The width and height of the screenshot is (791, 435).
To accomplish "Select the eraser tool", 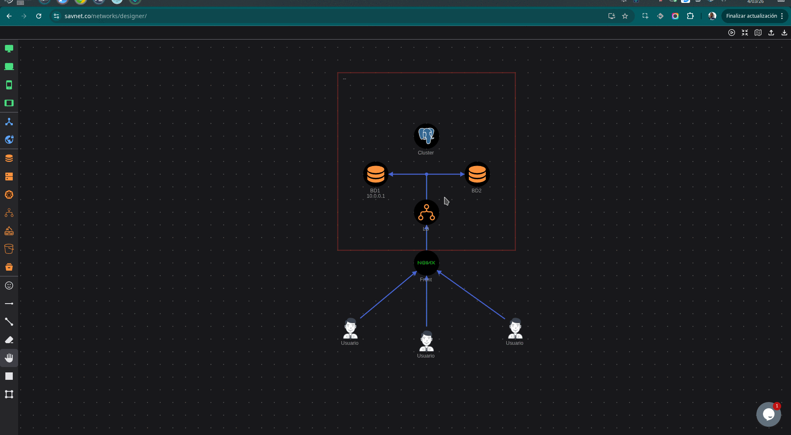I will tap(9, 340).
